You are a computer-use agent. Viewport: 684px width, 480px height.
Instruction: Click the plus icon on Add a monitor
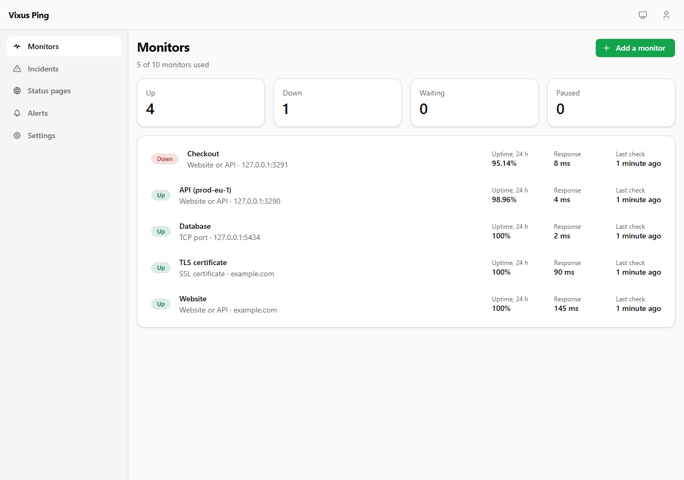pos(607,48)
